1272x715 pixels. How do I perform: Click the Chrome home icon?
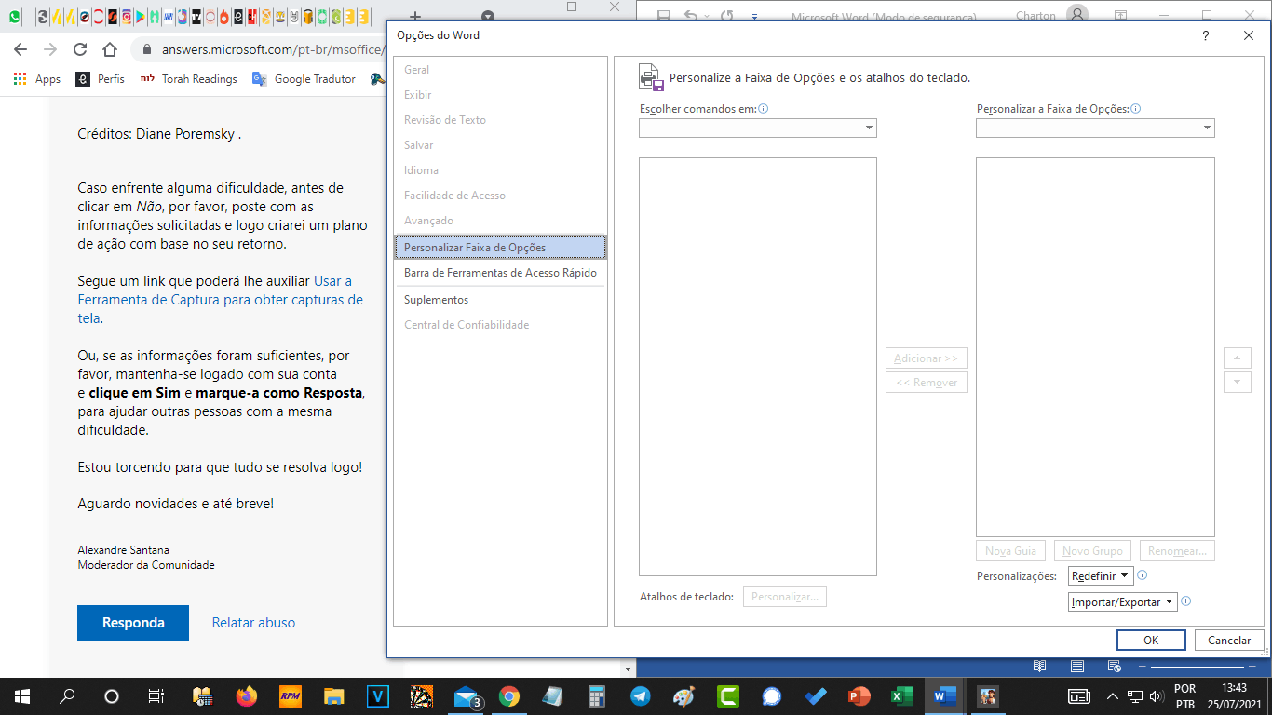[x=110, y=49]
